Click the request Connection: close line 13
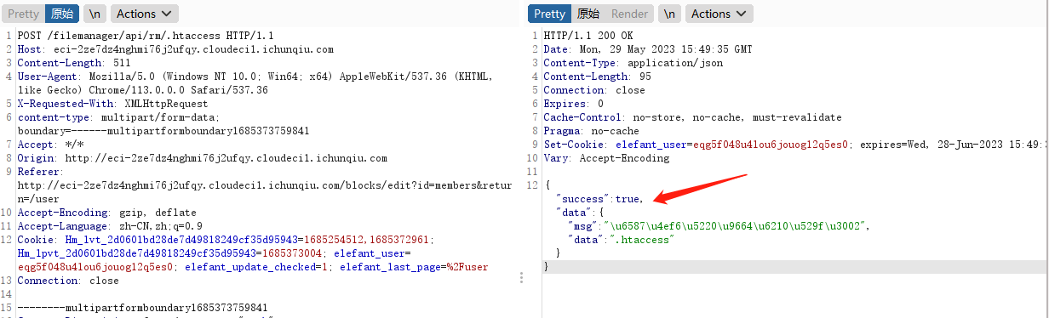The width and height of the screenshot is (1049, 318). coord(68,281)
